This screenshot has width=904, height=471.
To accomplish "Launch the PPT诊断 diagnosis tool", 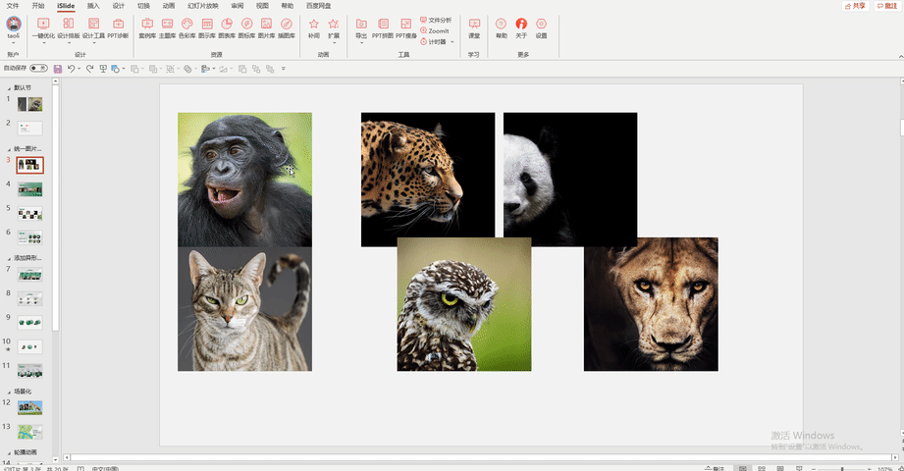I will 118,27.
